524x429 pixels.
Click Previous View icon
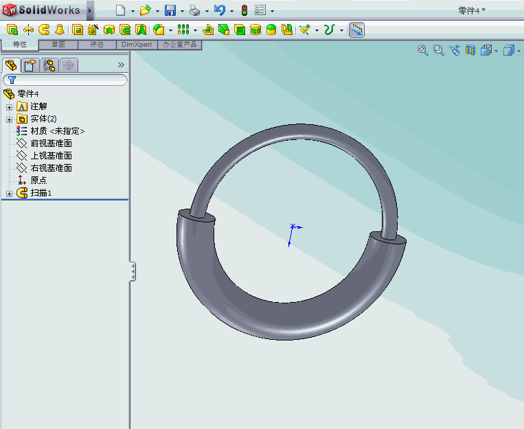pos(455,50)
